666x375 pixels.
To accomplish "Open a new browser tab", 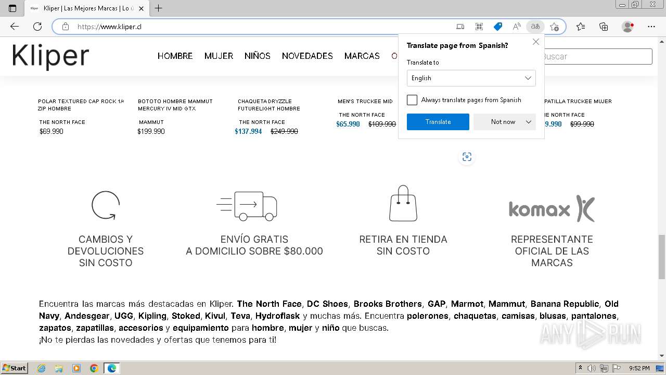I will pyautogui.click(x=159, y=8).
